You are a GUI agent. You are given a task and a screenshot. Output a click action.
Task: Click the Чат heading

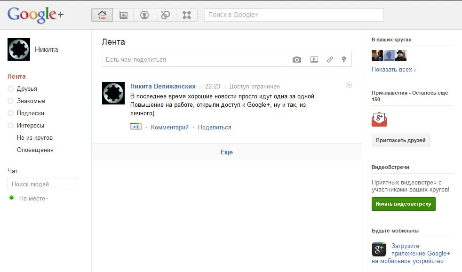click(x=12, y=171)
